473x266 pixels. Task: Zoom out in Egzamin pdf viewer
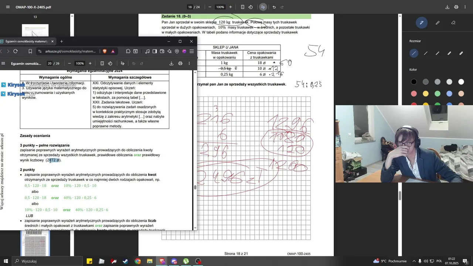coord(69,64)
